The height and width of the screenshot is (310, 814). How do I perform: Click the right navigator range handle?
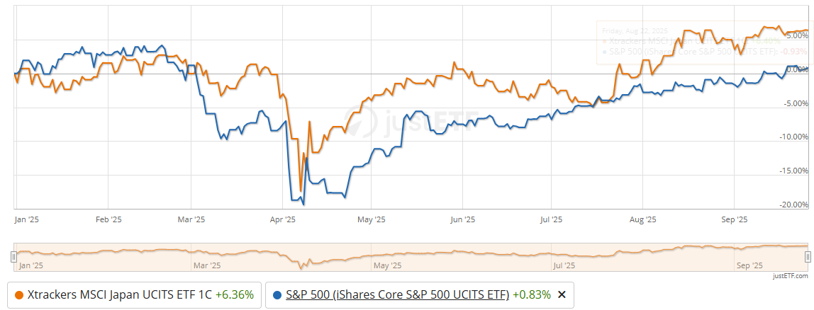(x=808, y=258)
